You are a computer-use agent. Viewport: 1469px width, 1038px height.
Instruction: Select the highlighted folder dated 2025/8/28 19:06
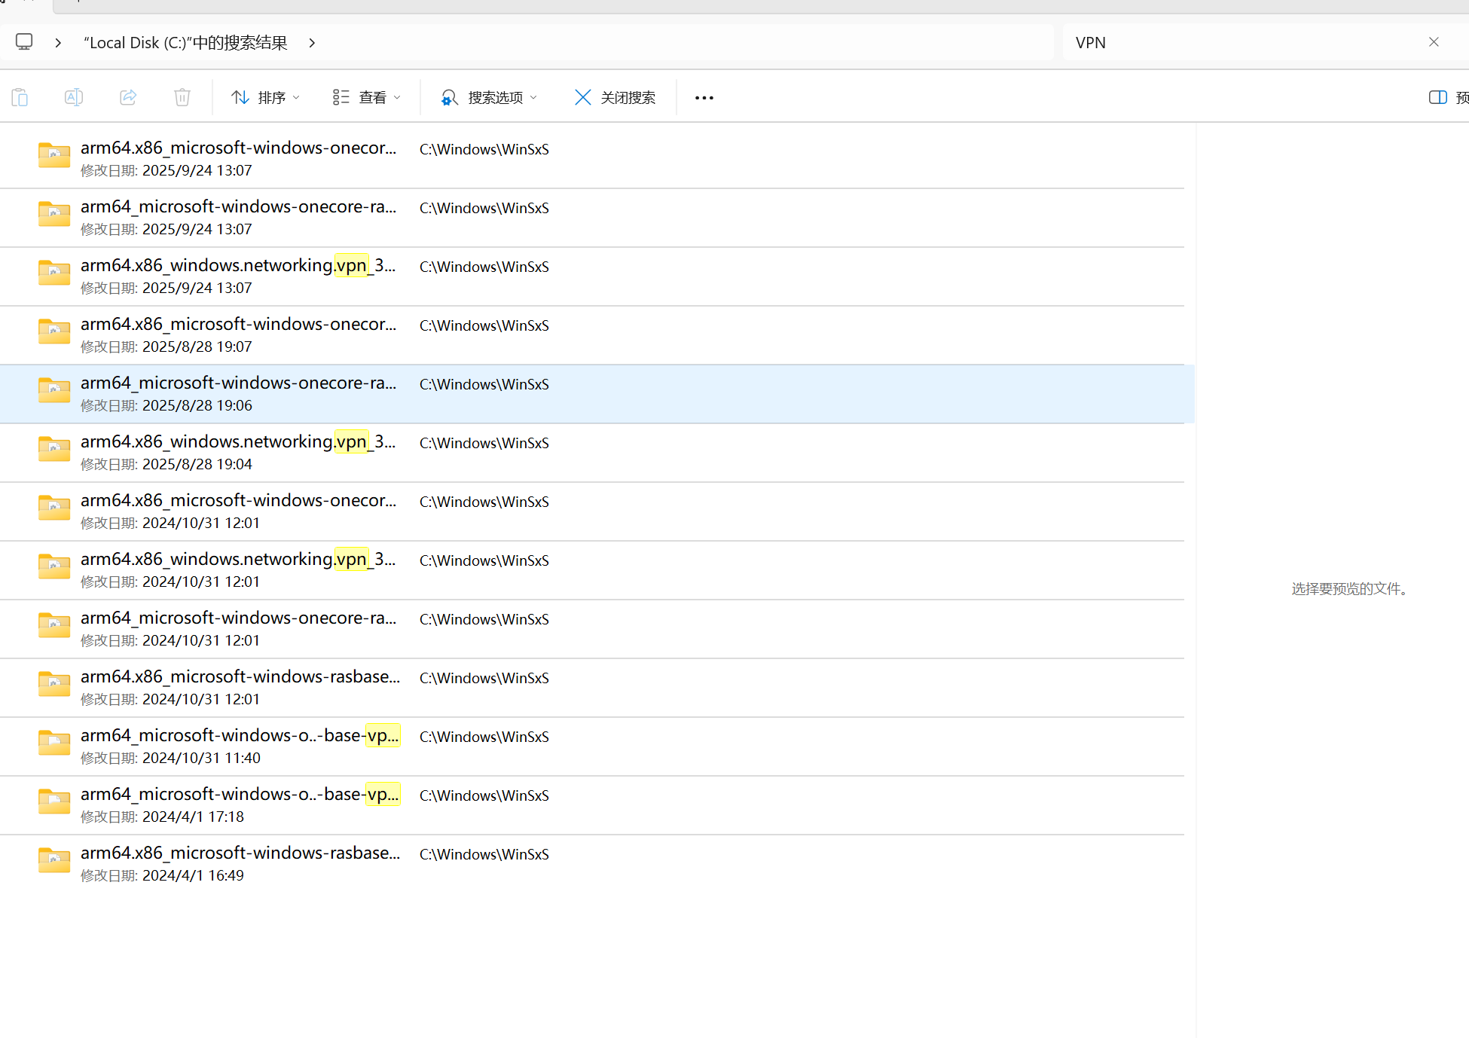click(x=238, y=383)
